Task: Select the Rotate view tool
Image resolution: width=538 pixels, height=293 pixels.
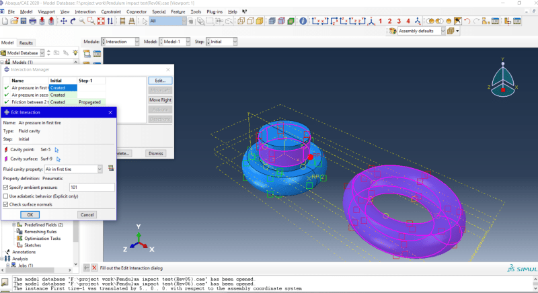Action: pos(73,22)
